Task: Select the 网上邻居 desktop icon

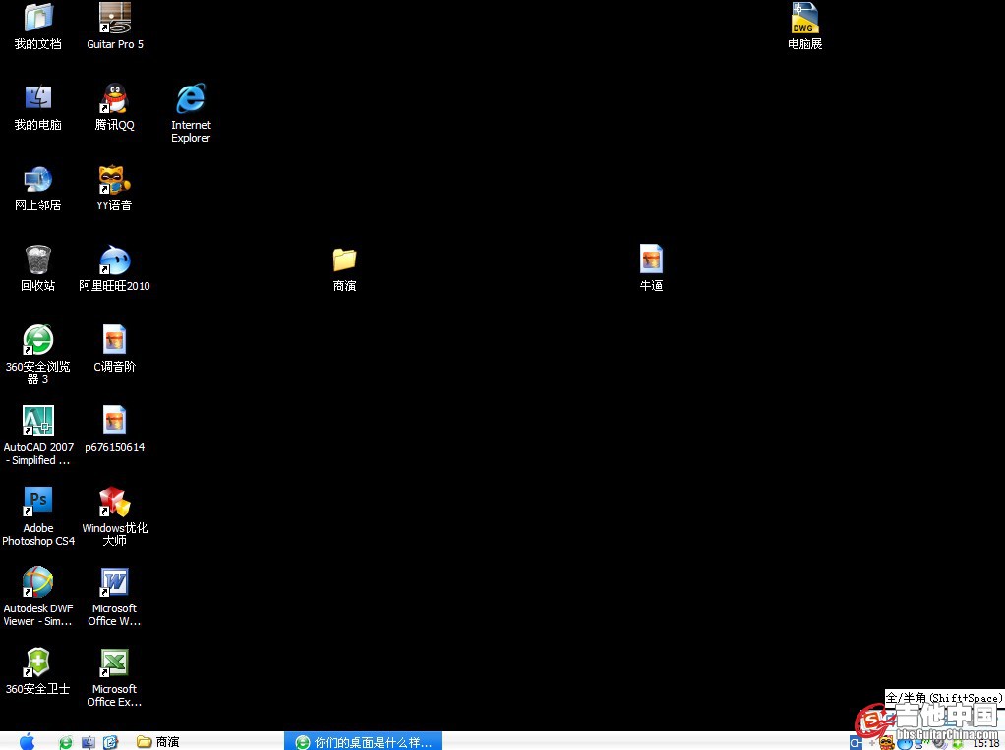Action: click(x=37, y=189)
